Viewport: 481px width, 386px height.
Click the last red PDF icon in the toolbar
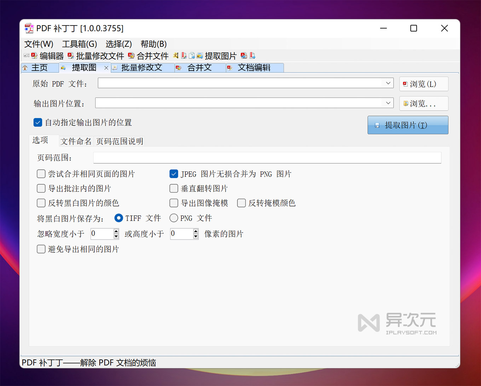click(x=253, y=55)
